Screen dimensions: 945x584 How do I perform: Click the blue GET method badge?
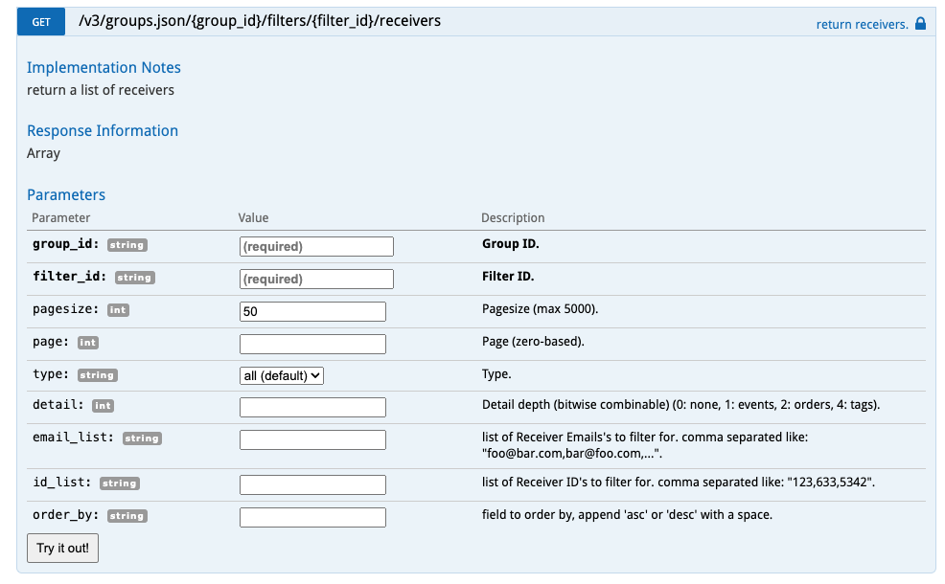click(41, 22)
